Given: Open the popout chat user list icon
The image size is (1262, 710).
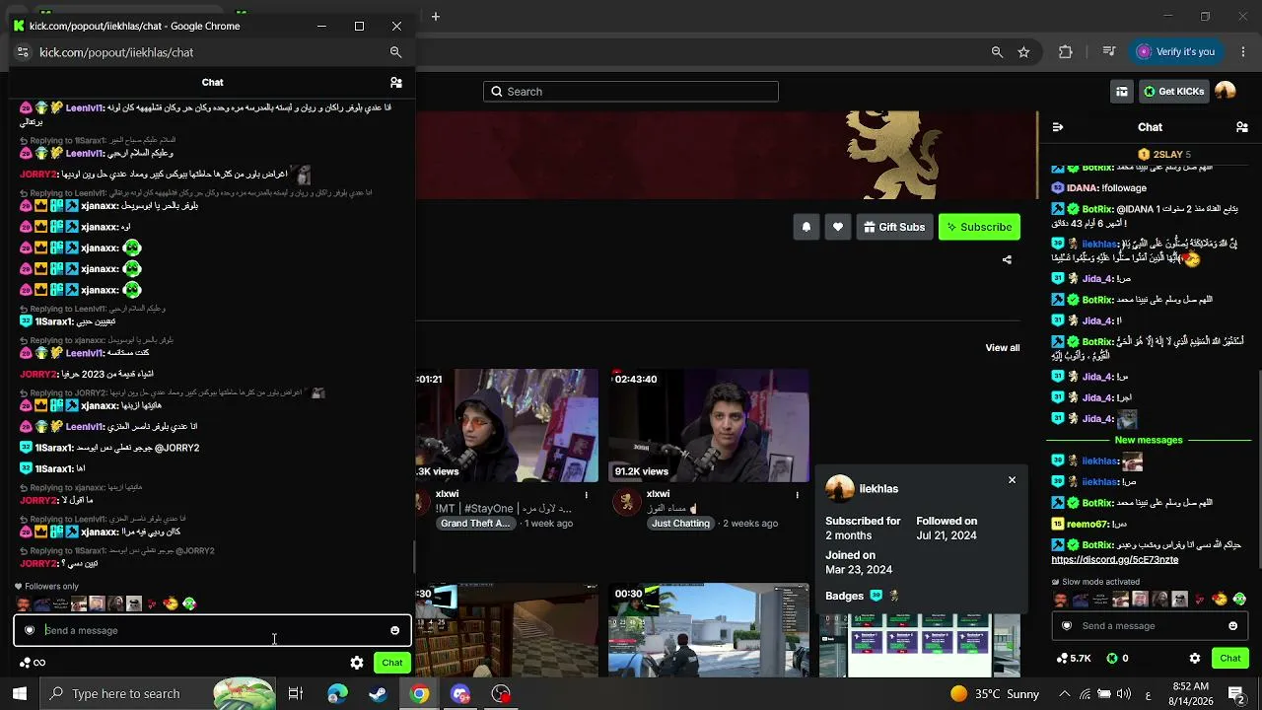Looking at the screenshot, I should point(395,83).
